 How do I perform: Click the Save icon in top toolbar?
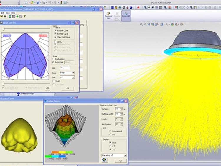coord(38,2)
